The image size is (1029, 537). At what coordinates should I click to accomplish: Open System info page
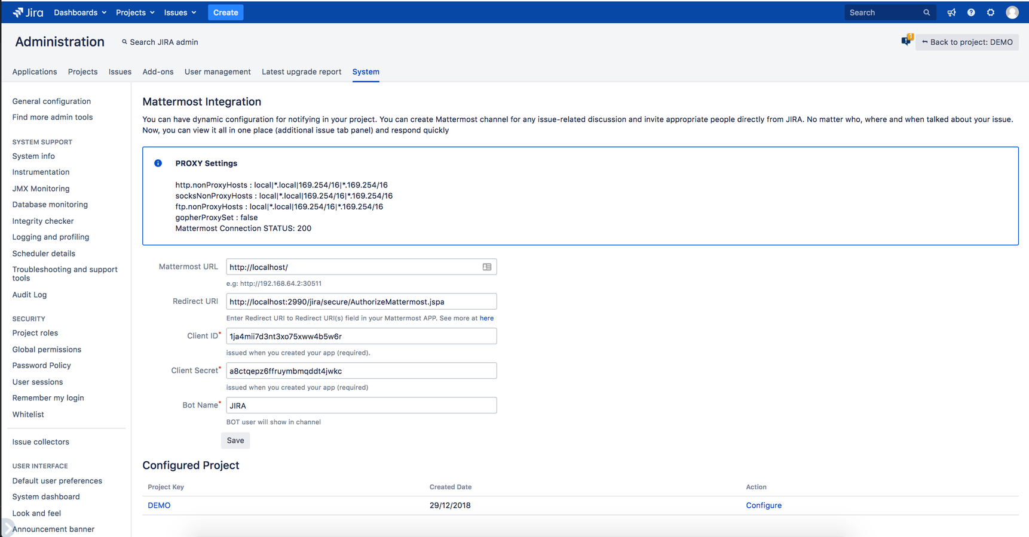pos(33,156)
